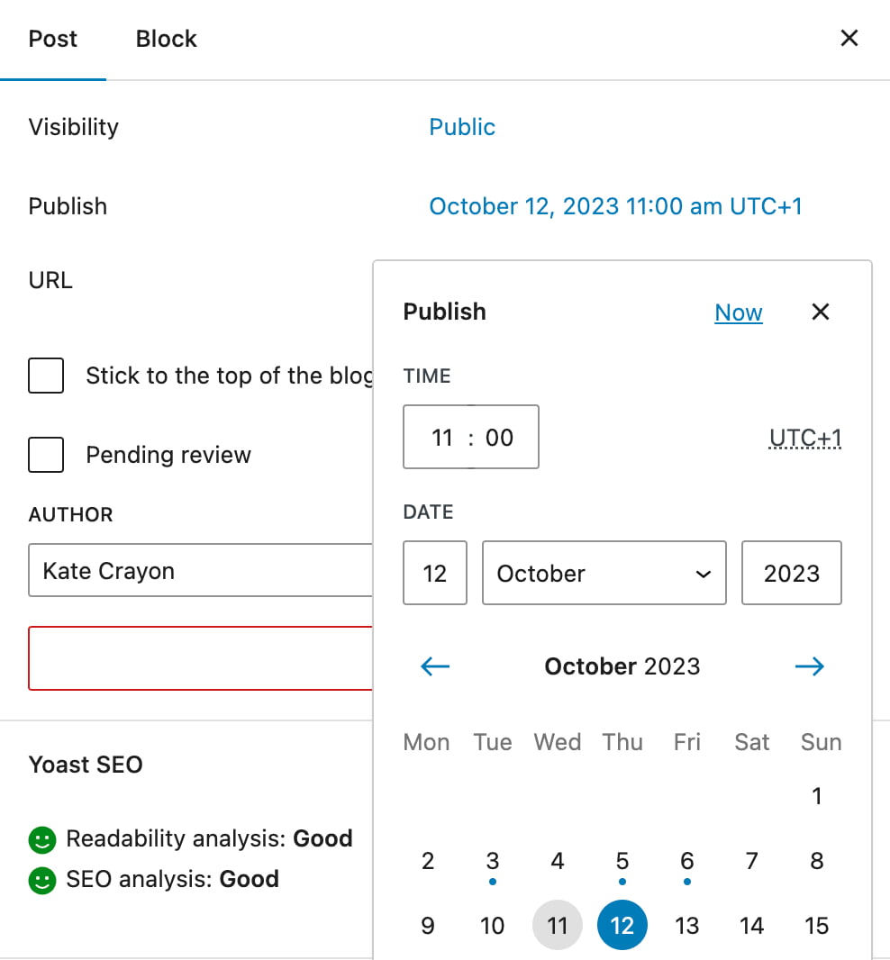This screenshot has width=890, height=960.
Task: Click the Now link in Publish popover
Action: click(x=738, y=312)
